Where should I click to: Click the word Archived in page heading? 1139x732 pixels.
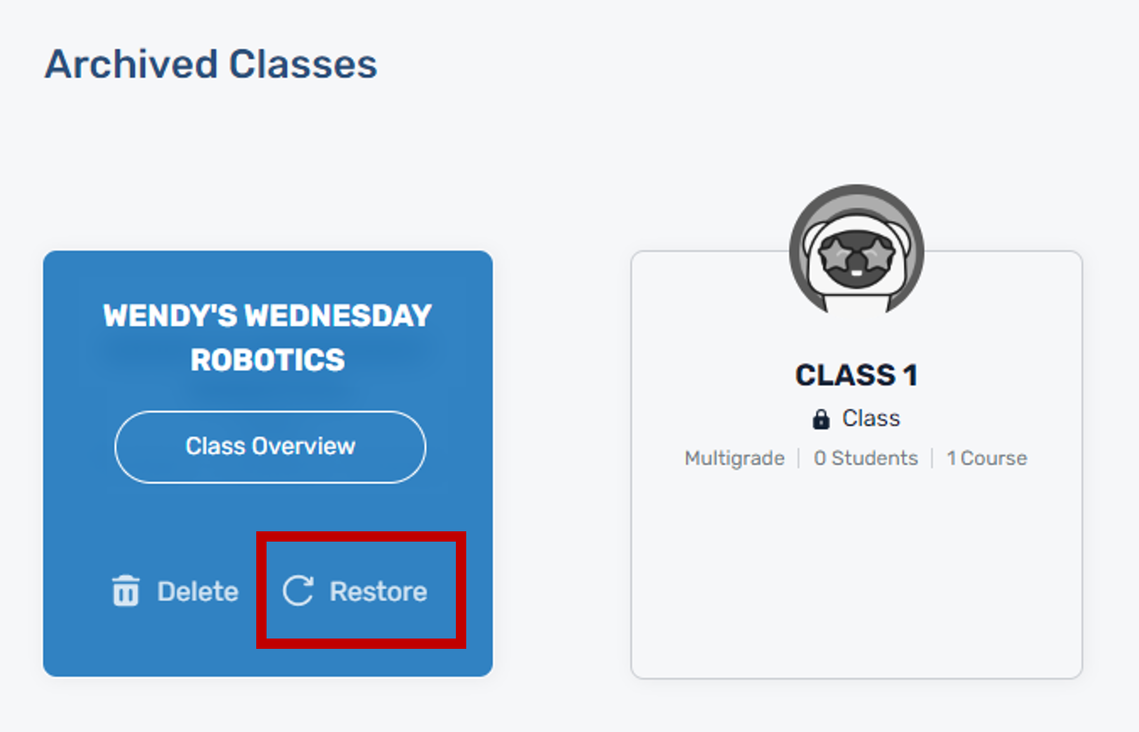pyautogui.click(x=131, y=64)
